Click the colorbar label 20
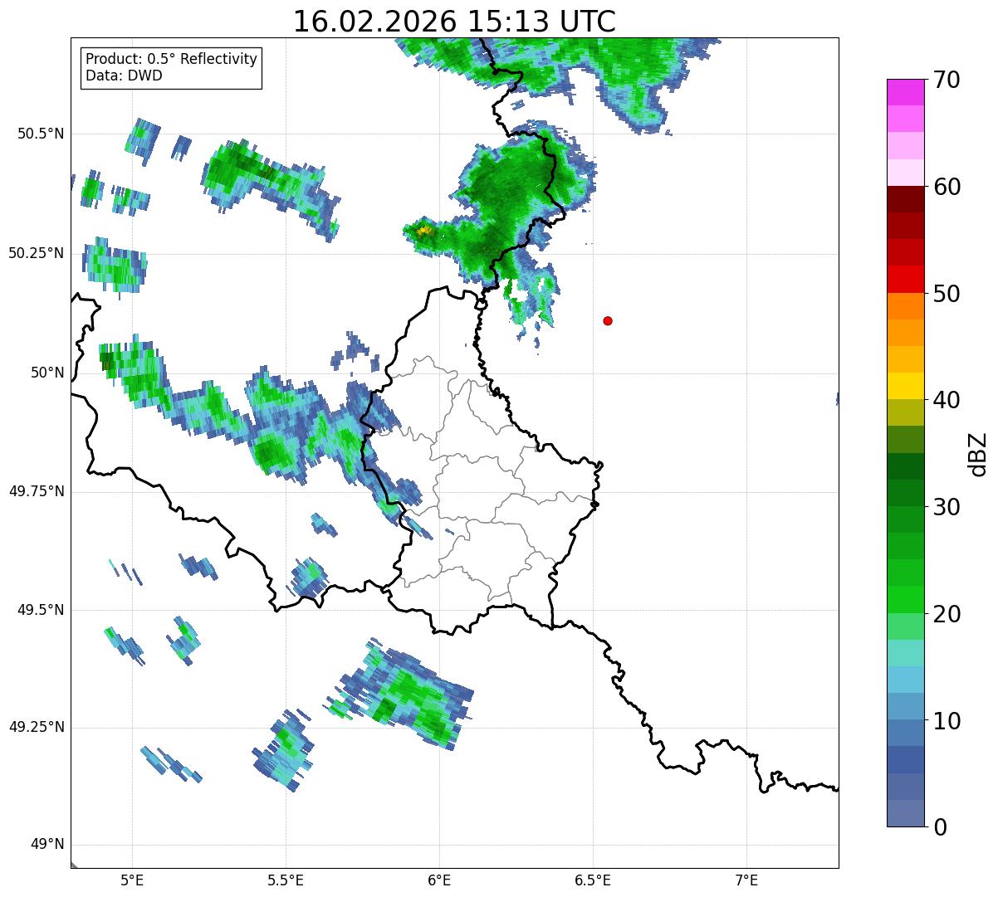This screenshot has height=897, width=998. pyautogui.click(x=947, y=614)
